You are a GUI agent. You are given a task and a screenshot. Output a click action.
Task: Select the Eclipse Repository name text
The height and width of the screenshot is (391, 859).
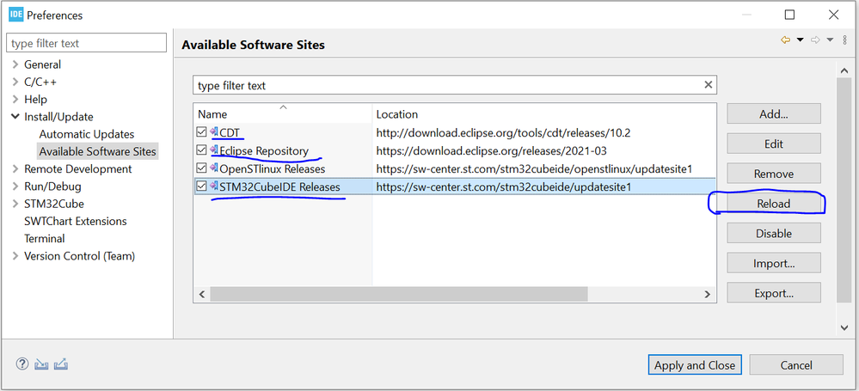[x=264, y=150]
